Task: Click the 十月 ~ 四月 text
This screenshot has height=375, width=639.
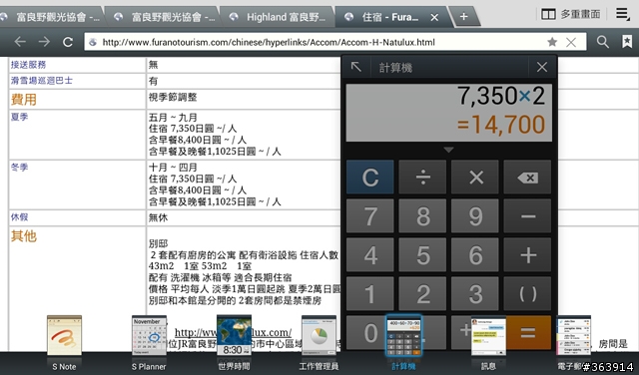Action: pyautogui.click(x=173, y=168)
